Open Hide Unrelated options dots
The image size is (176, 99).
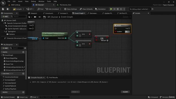click(61, 9)
